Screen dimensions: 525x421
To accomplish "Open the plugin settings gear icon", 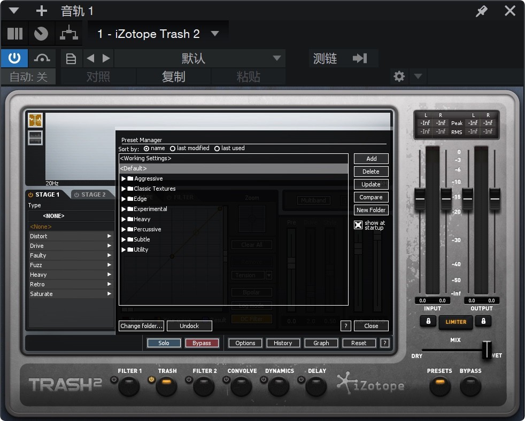I will [x=399, y=76].
